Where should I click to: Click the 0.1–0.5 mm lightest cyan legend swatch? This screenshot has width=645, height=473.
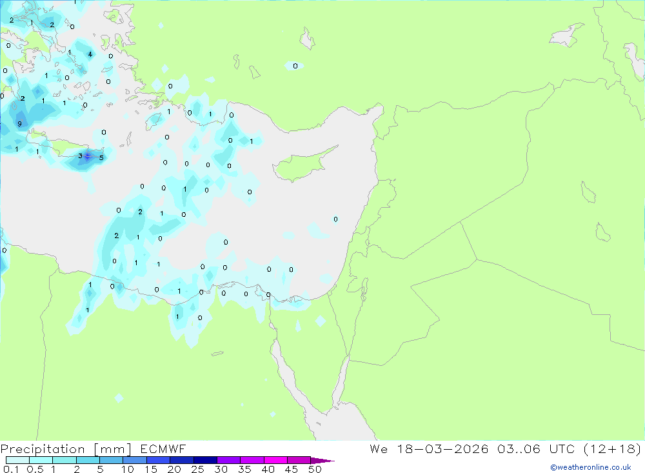click(17, 460)
